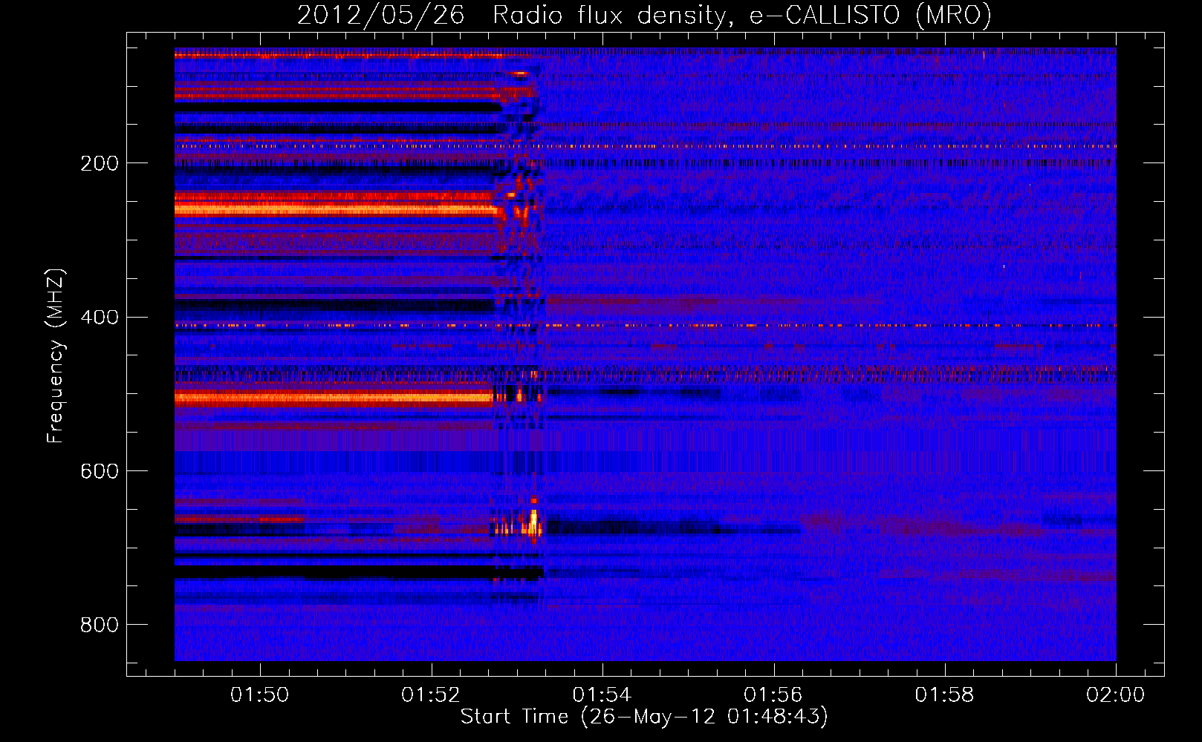The width and height of the screenshot is (1202, 742).
Task: Click the 01:56 time tick label
Action: (x=773, y=695)
